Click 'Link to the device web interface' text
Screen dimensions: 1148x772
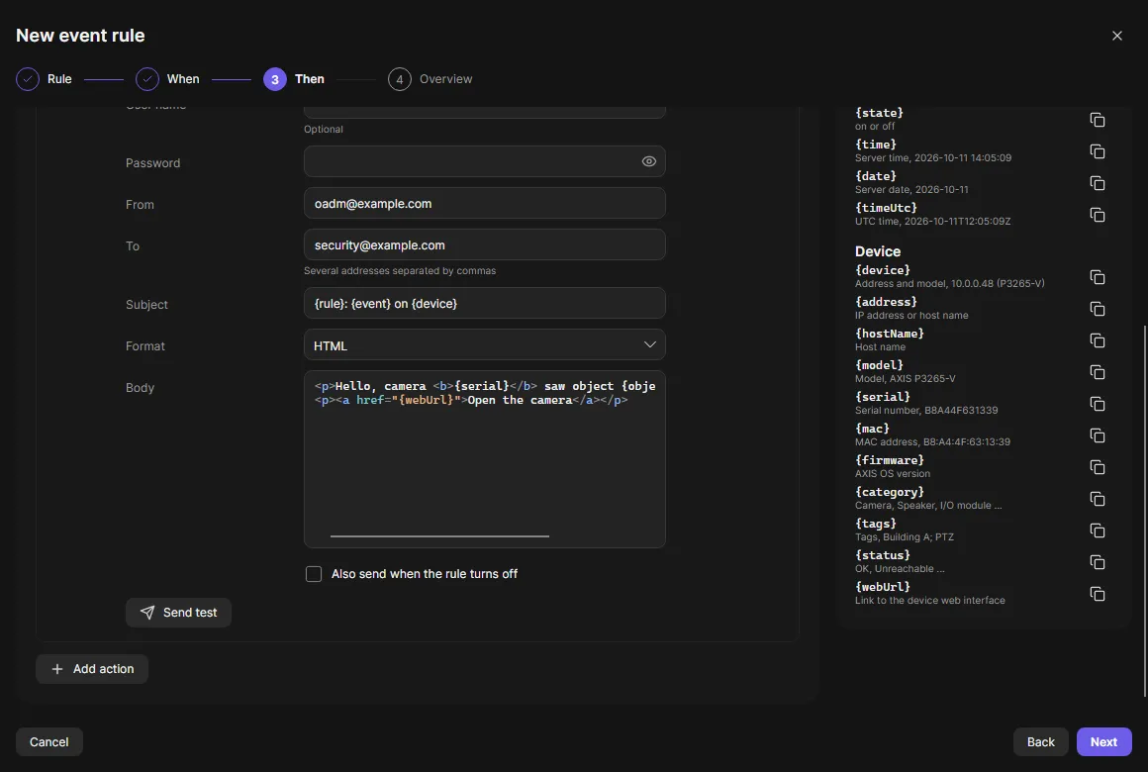930,601
